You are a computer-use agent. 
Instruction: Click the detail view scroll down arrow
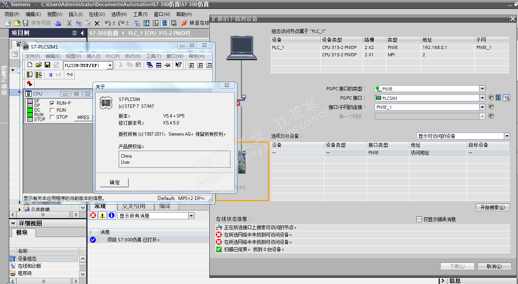pos(82,274)
